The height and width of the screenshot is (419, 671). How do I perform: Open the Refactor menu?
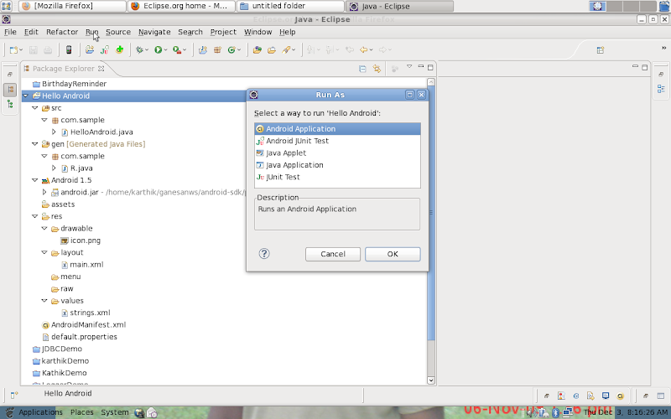(62, 32)
